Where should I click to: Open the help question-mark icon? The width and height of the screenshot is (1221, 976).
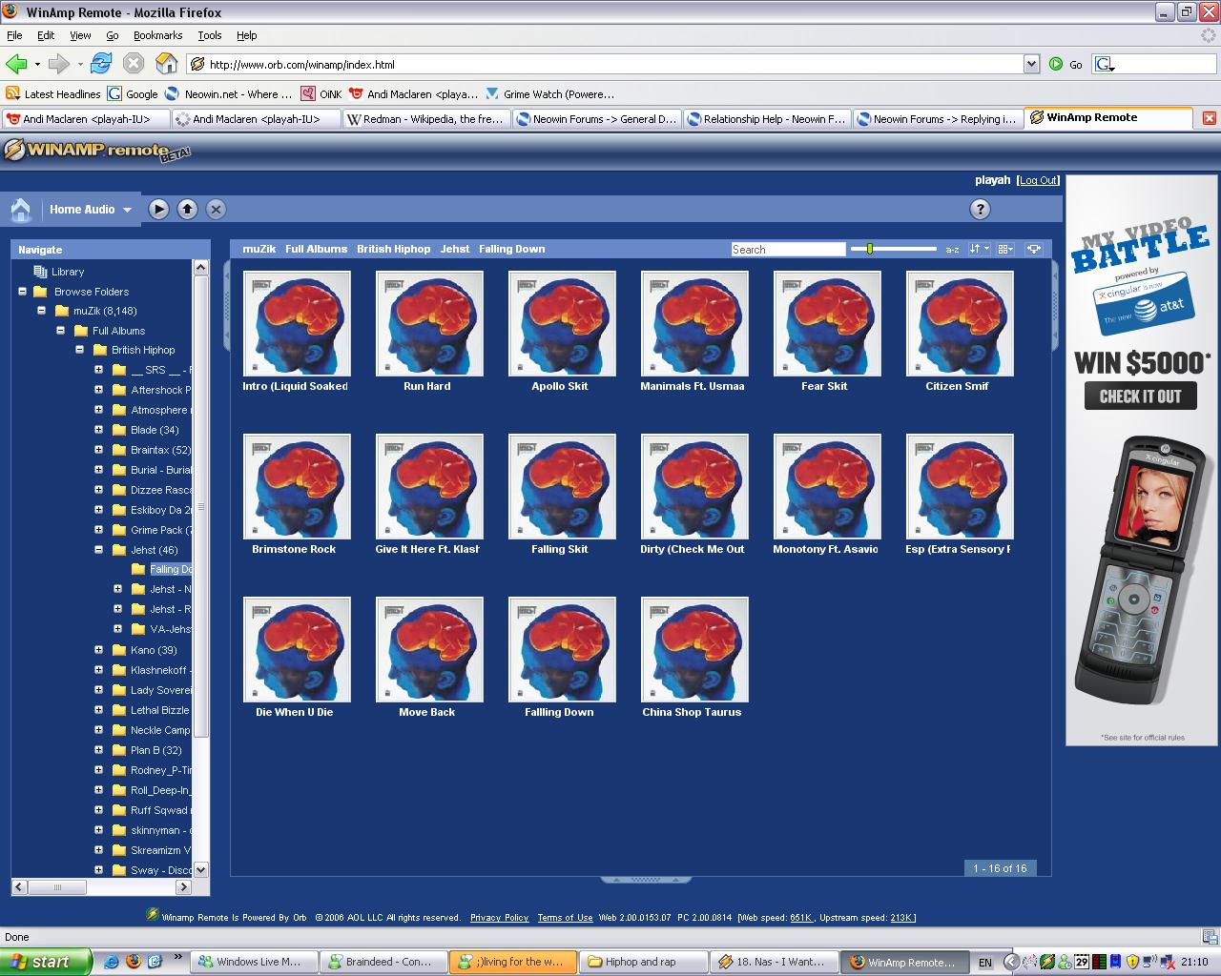click(x=980, y=209)
